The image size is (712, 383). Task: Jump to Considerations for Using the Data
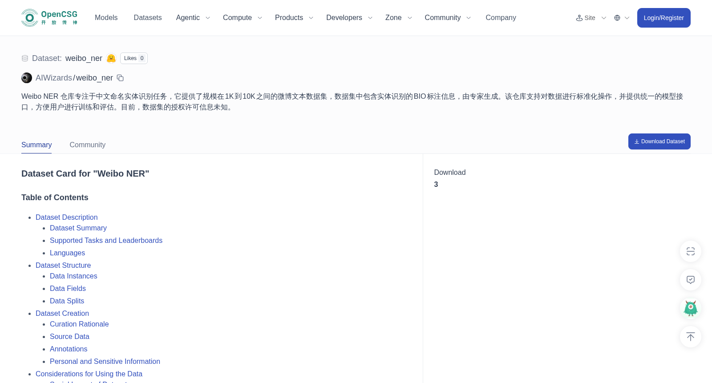pyautogui.click(x=89, y=374)
